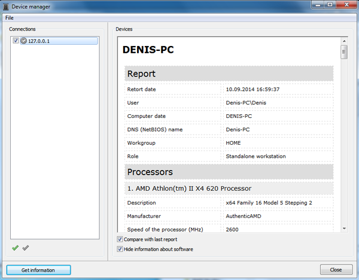
Task: Open the File menu
Action: point(10,18)
